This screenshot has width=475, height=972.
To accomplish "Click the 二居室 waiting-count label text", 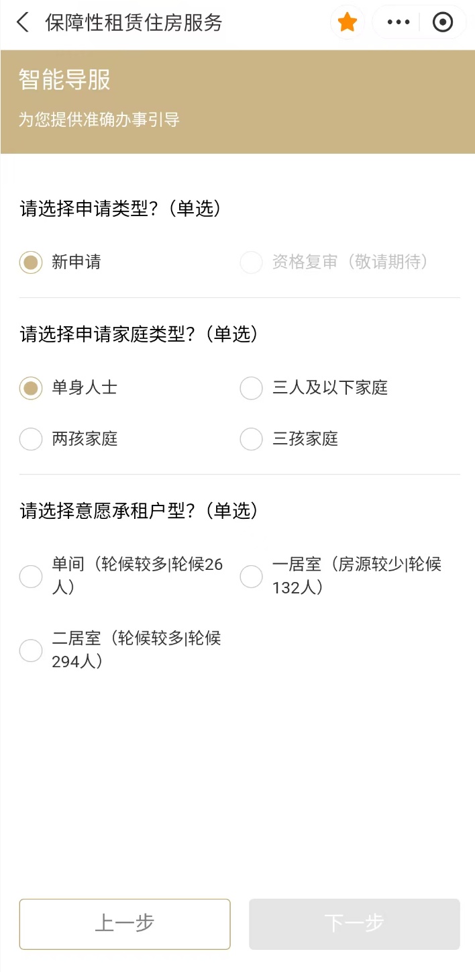I will click(136, 650).
